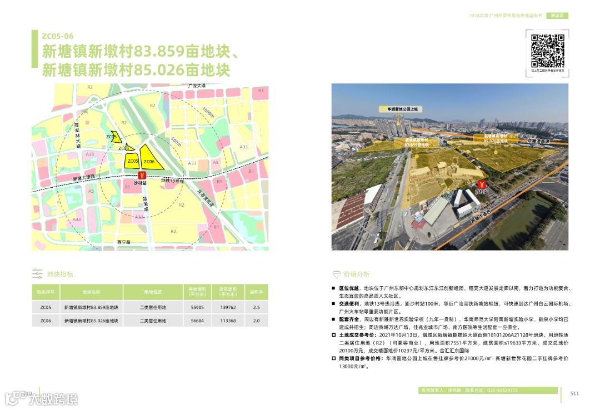
Task: Click the title line 新塘镇新墩村85.026亩地块
Action: coord(136,70)
